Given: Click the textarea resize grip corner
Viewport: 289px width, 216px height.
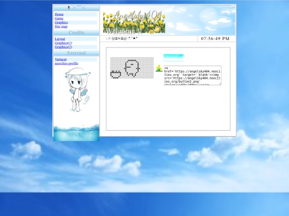Looking at the screenshot, I should (x=220, y=84).
